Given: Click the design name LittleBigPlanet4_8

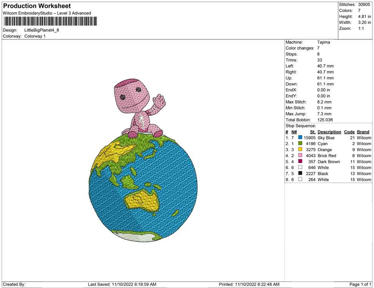Looking at the screenshot, I should pos(42,30).
